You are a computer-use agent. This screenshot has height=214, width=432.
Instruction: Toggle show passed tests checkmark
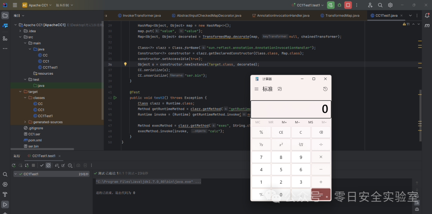click(42, 165)
